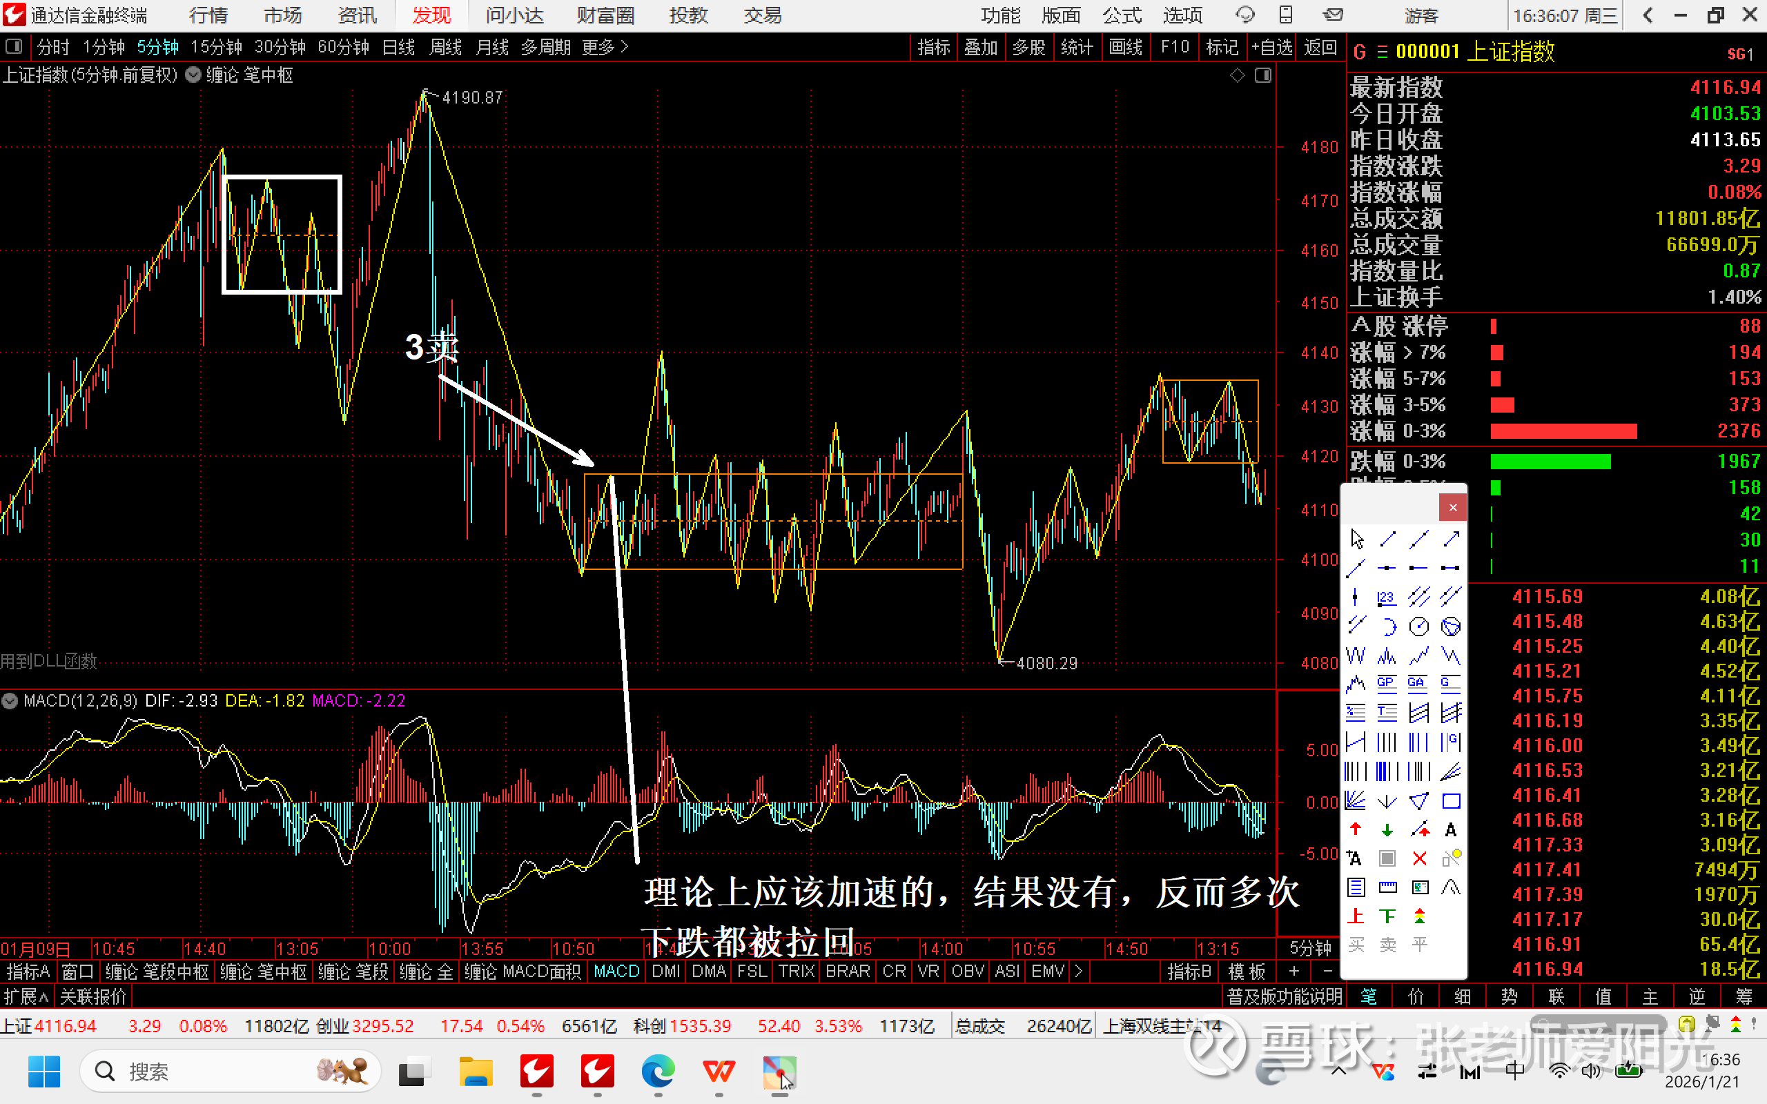This screenshot has height=1104, width=1767.
Task: Select the arrow line drawing tool
Action: 1450,540
